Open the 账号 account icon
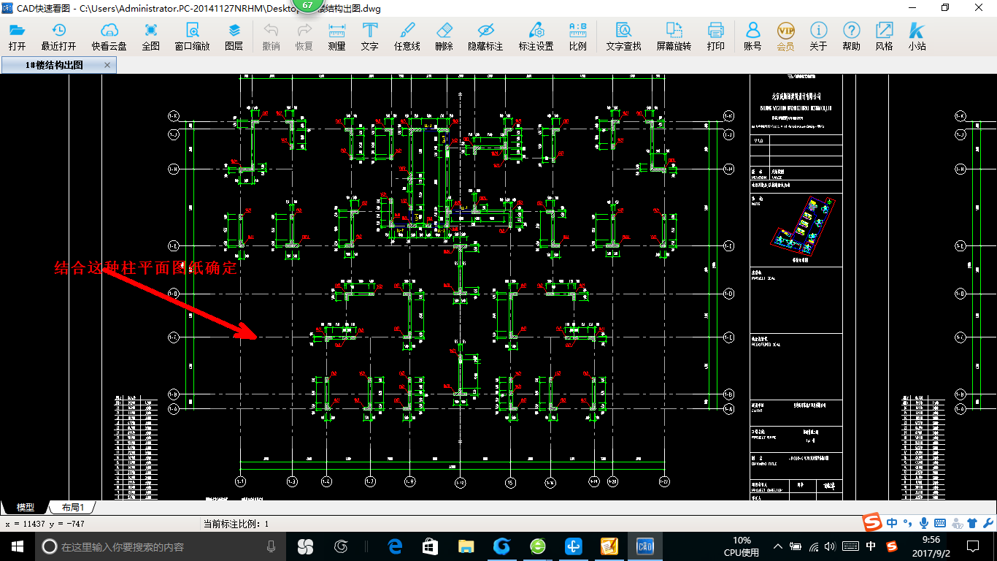 pos(752,37)
